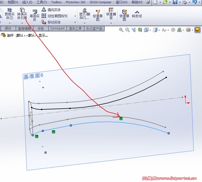Select the 连杆 part in feature tree
This screenshot has width=202, height=182.
(x=10, y=35)
